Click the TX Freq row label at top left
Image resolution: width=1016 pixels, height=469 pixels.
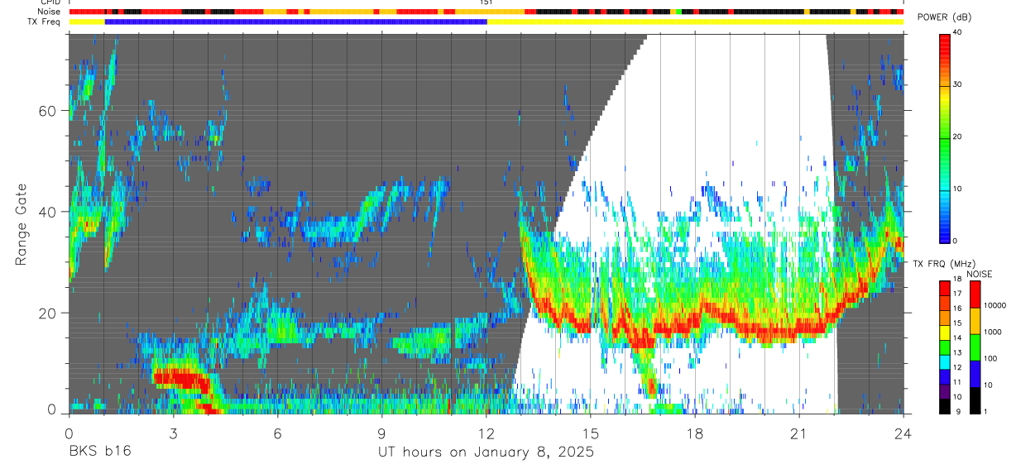[x=46, y=21]
